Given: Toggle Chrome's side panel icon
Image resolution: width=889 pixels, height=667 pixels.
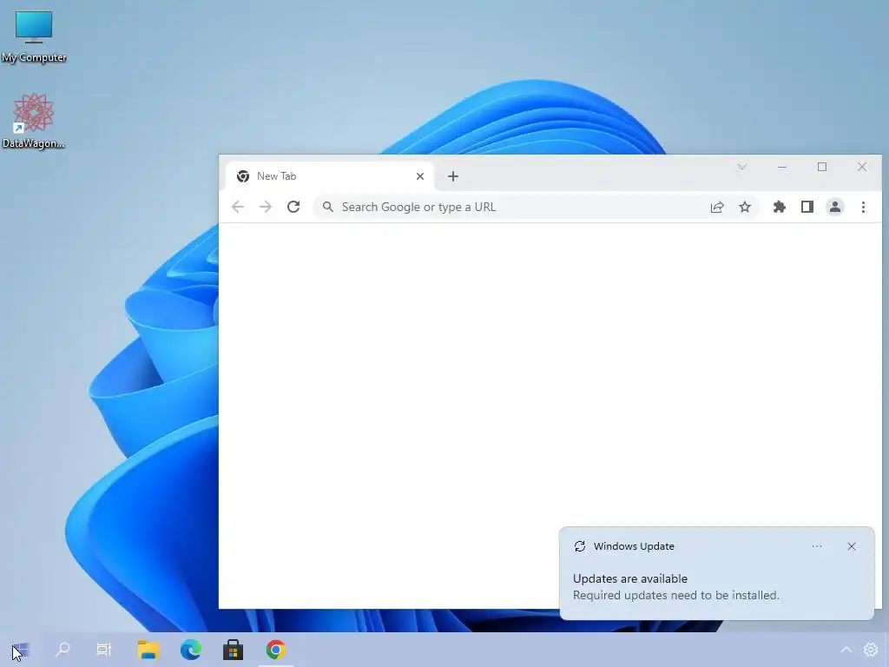Looking at the screenshot, I should pos(807,207).
